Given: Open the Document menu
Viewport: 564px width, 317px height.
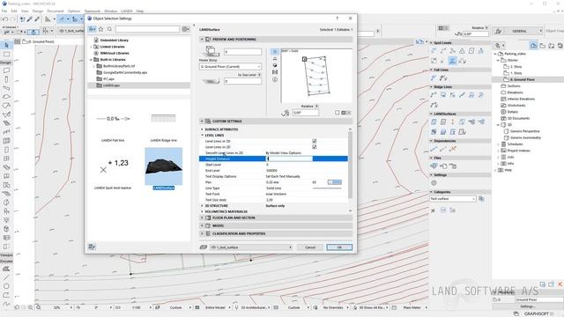Looking at the screenshot, I should click(x=56, y=11).
